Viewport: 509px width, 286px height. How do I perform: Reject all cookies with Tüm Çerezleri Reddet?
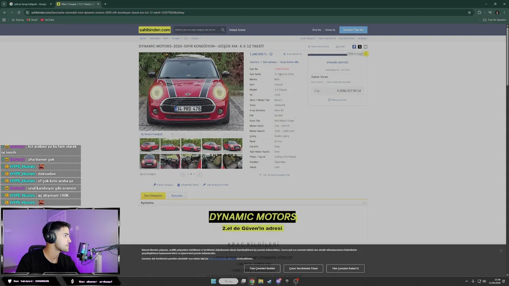[x=262, y=269]
